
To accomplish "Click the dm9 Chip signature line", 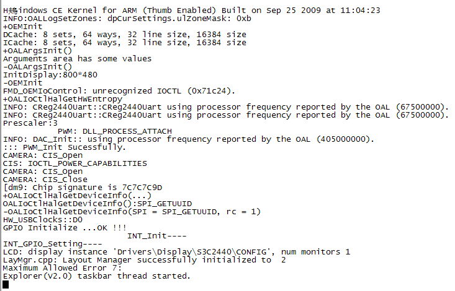I will point(82,188).
